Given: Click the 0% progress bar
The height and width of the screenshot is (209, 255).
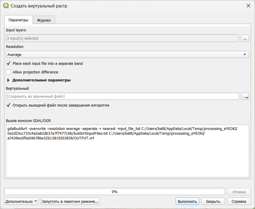Looking at the screenshot, I should tap(114, 192).
